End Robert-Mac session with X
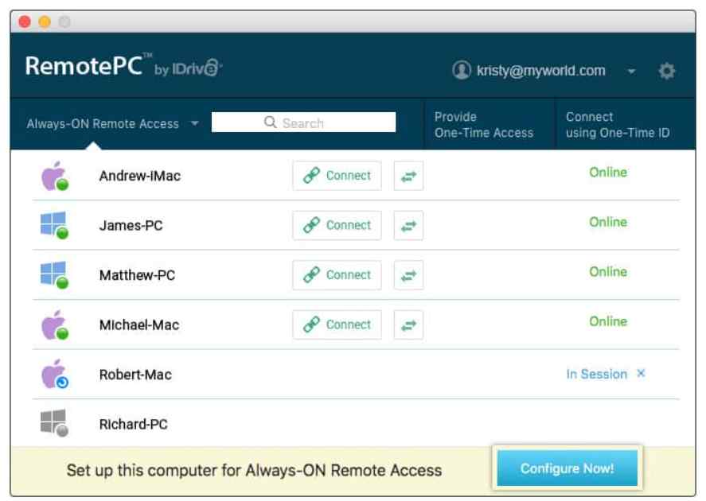 (x=641, y=373)
